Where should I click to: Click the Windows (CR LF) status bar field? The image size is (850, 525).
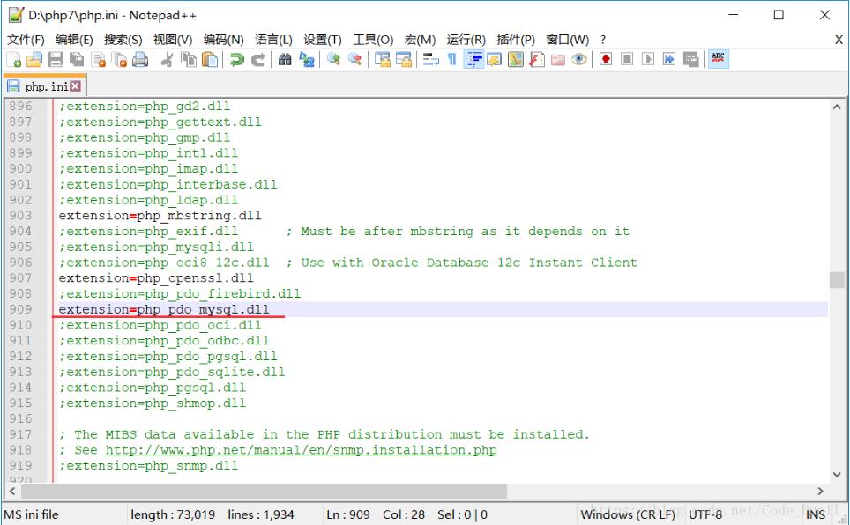[628, 514]
